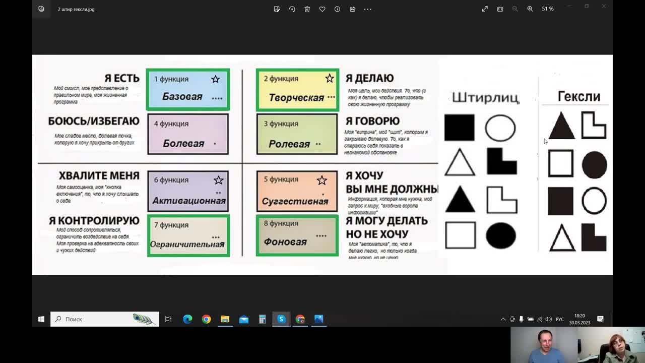
Task: Share the current photo
Action: [x=352, y=9]
